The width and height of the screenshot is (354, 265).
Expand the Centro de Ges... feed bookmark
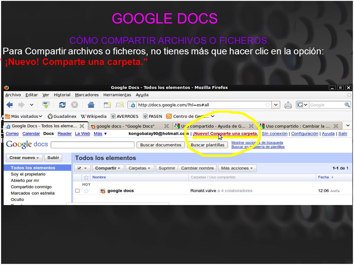click(190, 116)
